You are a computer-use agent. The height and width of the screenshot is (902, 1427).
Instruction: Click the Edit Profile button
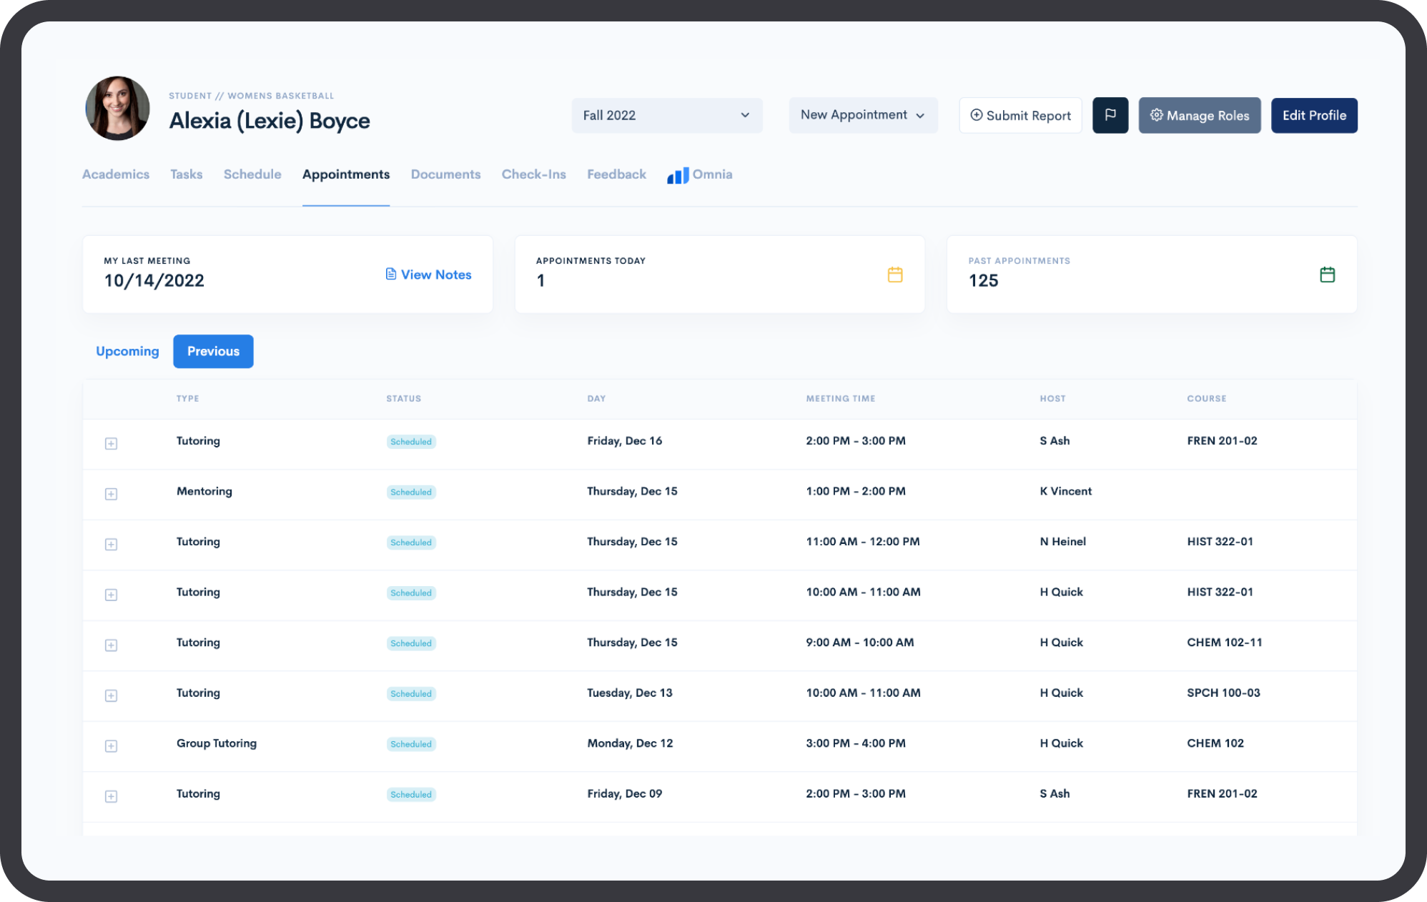(1313, 115)
